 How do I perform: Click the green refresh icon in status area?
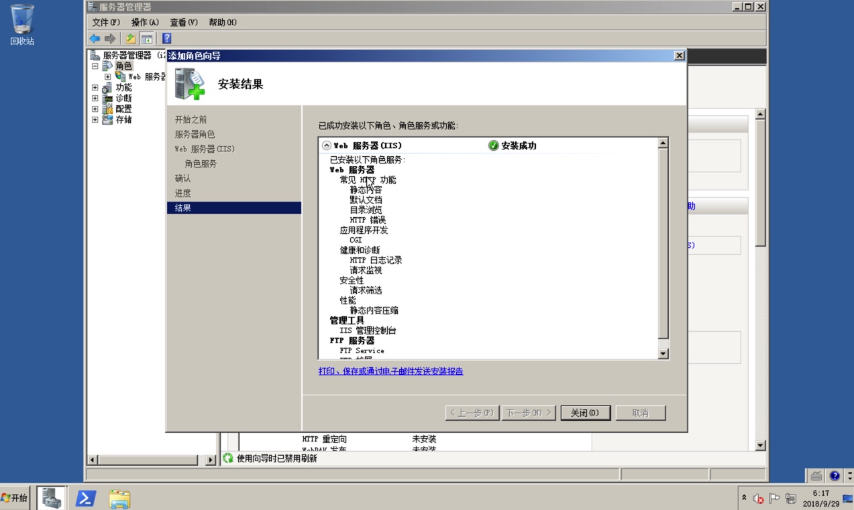point(228,458)
